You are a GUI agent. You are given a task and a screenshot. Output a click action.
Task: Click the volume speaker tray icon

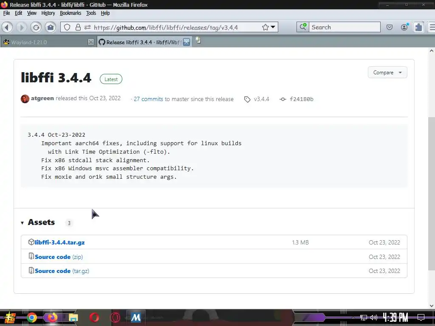tap(374, 318)
